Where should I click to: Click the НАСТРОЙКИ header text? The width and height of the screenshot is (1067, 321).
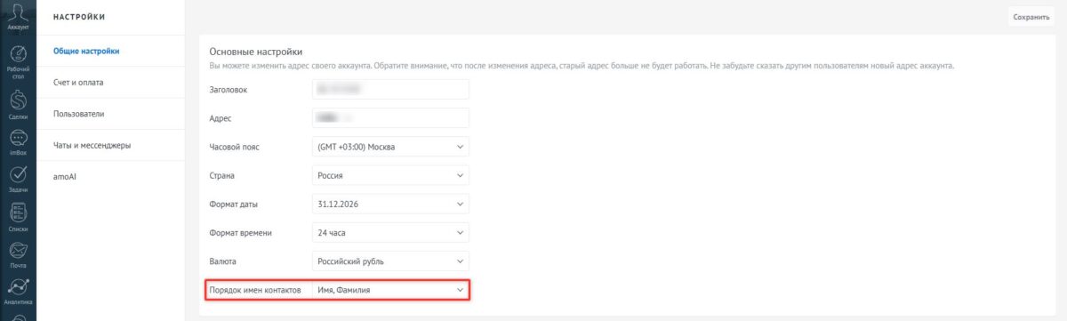coord(79,16)
